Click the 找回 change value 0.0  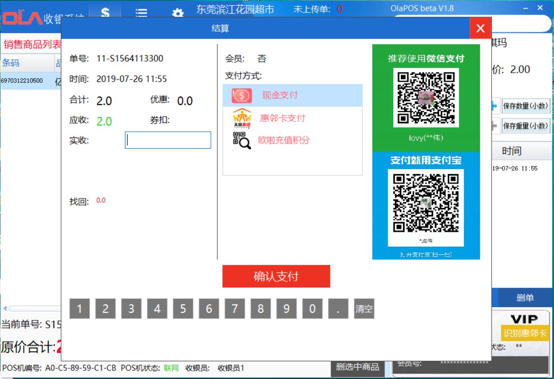tap(101, 200)
